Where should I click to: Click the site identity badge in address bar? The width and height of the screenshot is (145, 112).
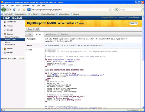click(x=29, y=9)
